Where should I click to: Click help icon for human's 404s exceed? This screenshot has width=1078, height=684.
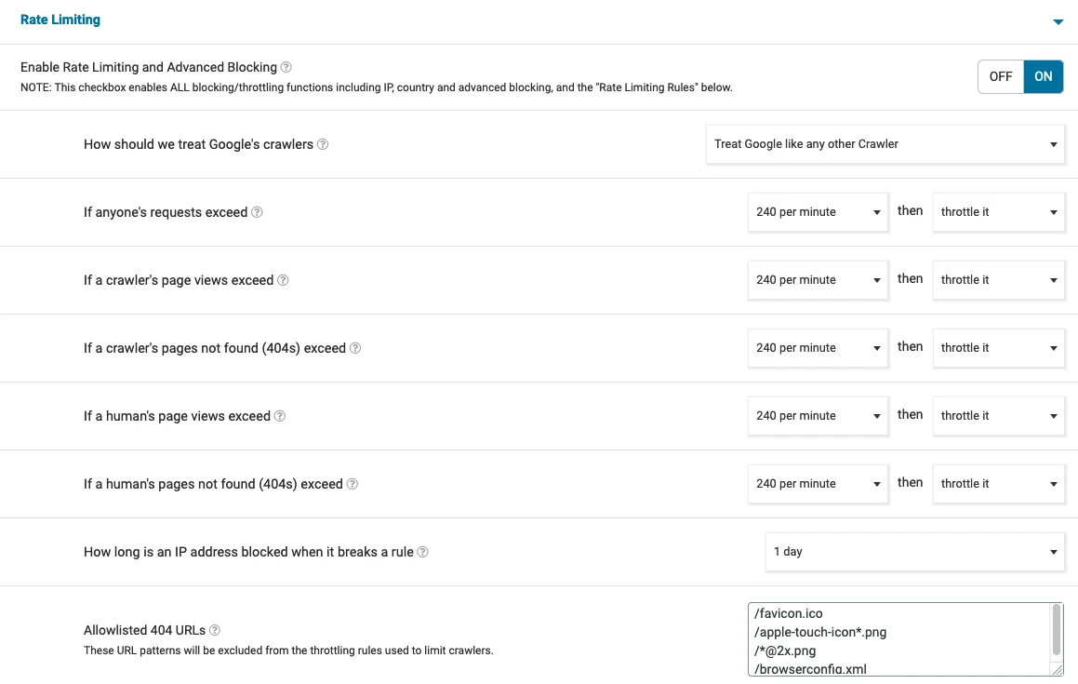point(353,484)
